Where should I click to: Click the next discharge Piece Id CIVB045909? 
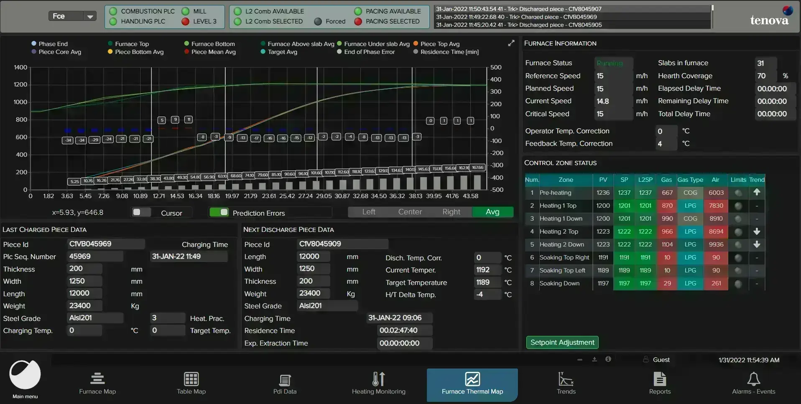pos(342,244)
